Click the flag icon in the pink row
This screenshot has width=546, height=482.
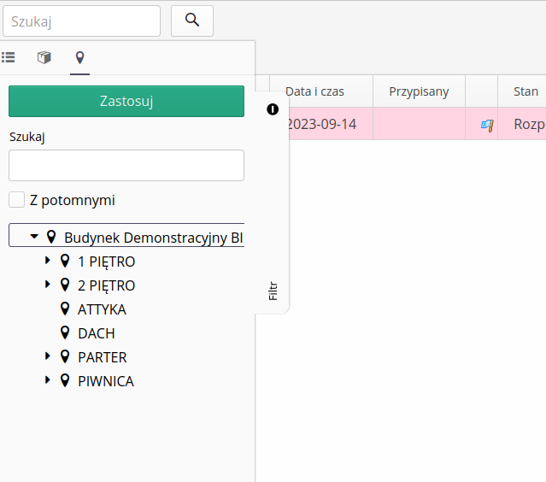[x=487, y=125]
